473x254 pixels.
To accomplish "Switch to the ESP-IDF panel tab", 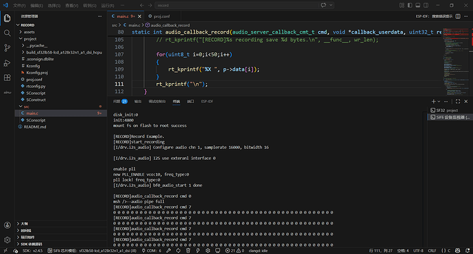I will 207,102.
